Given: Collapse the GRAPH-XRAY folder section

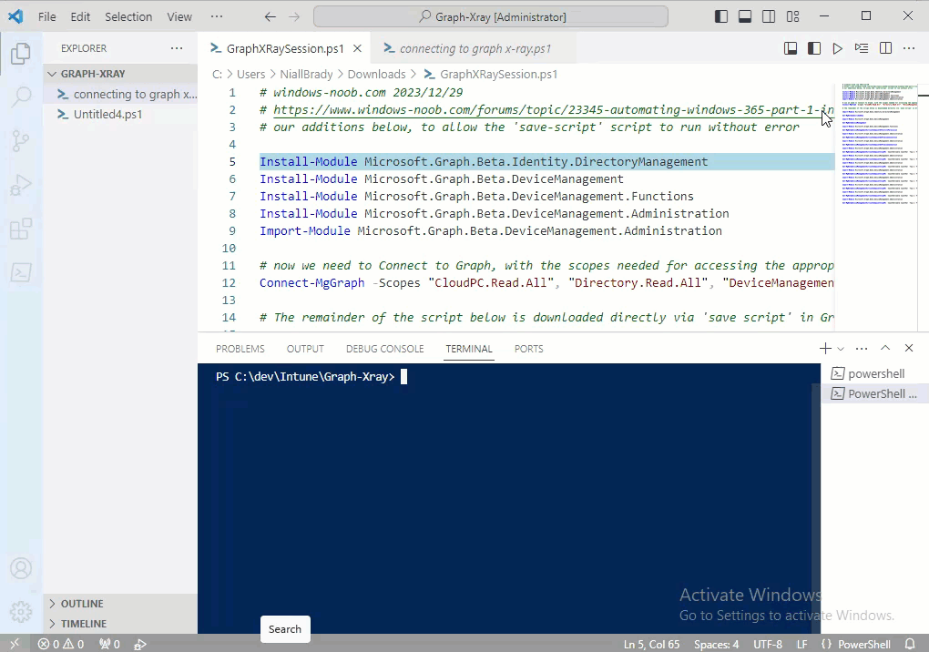Looking at the screenshot, I should coord(120,74).
